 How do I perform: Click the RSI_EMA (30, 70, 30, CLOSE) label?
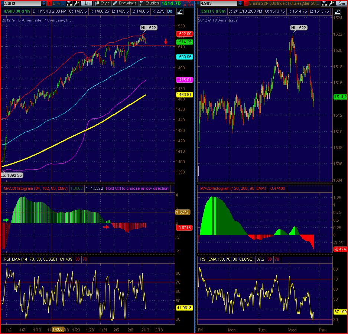(x=227, y=259)
